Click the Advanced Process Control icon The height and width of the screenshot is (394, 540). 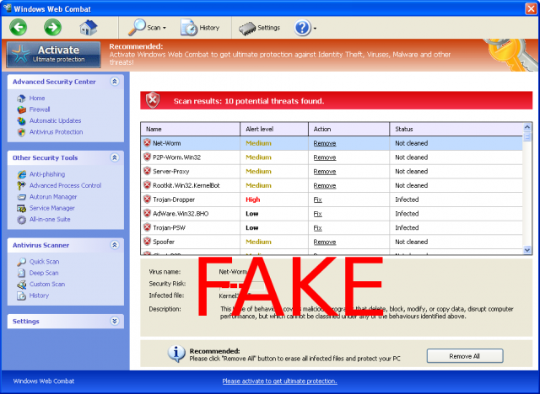pyautogui.click(x=21, y=185)
